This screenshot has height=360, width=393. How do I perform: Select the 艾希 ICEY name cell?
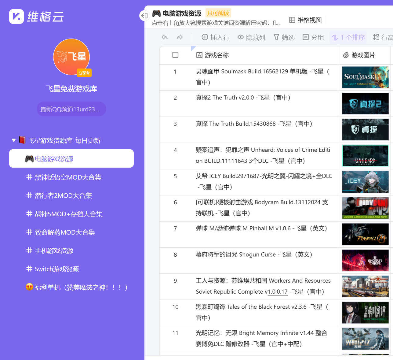coord(264,182)
